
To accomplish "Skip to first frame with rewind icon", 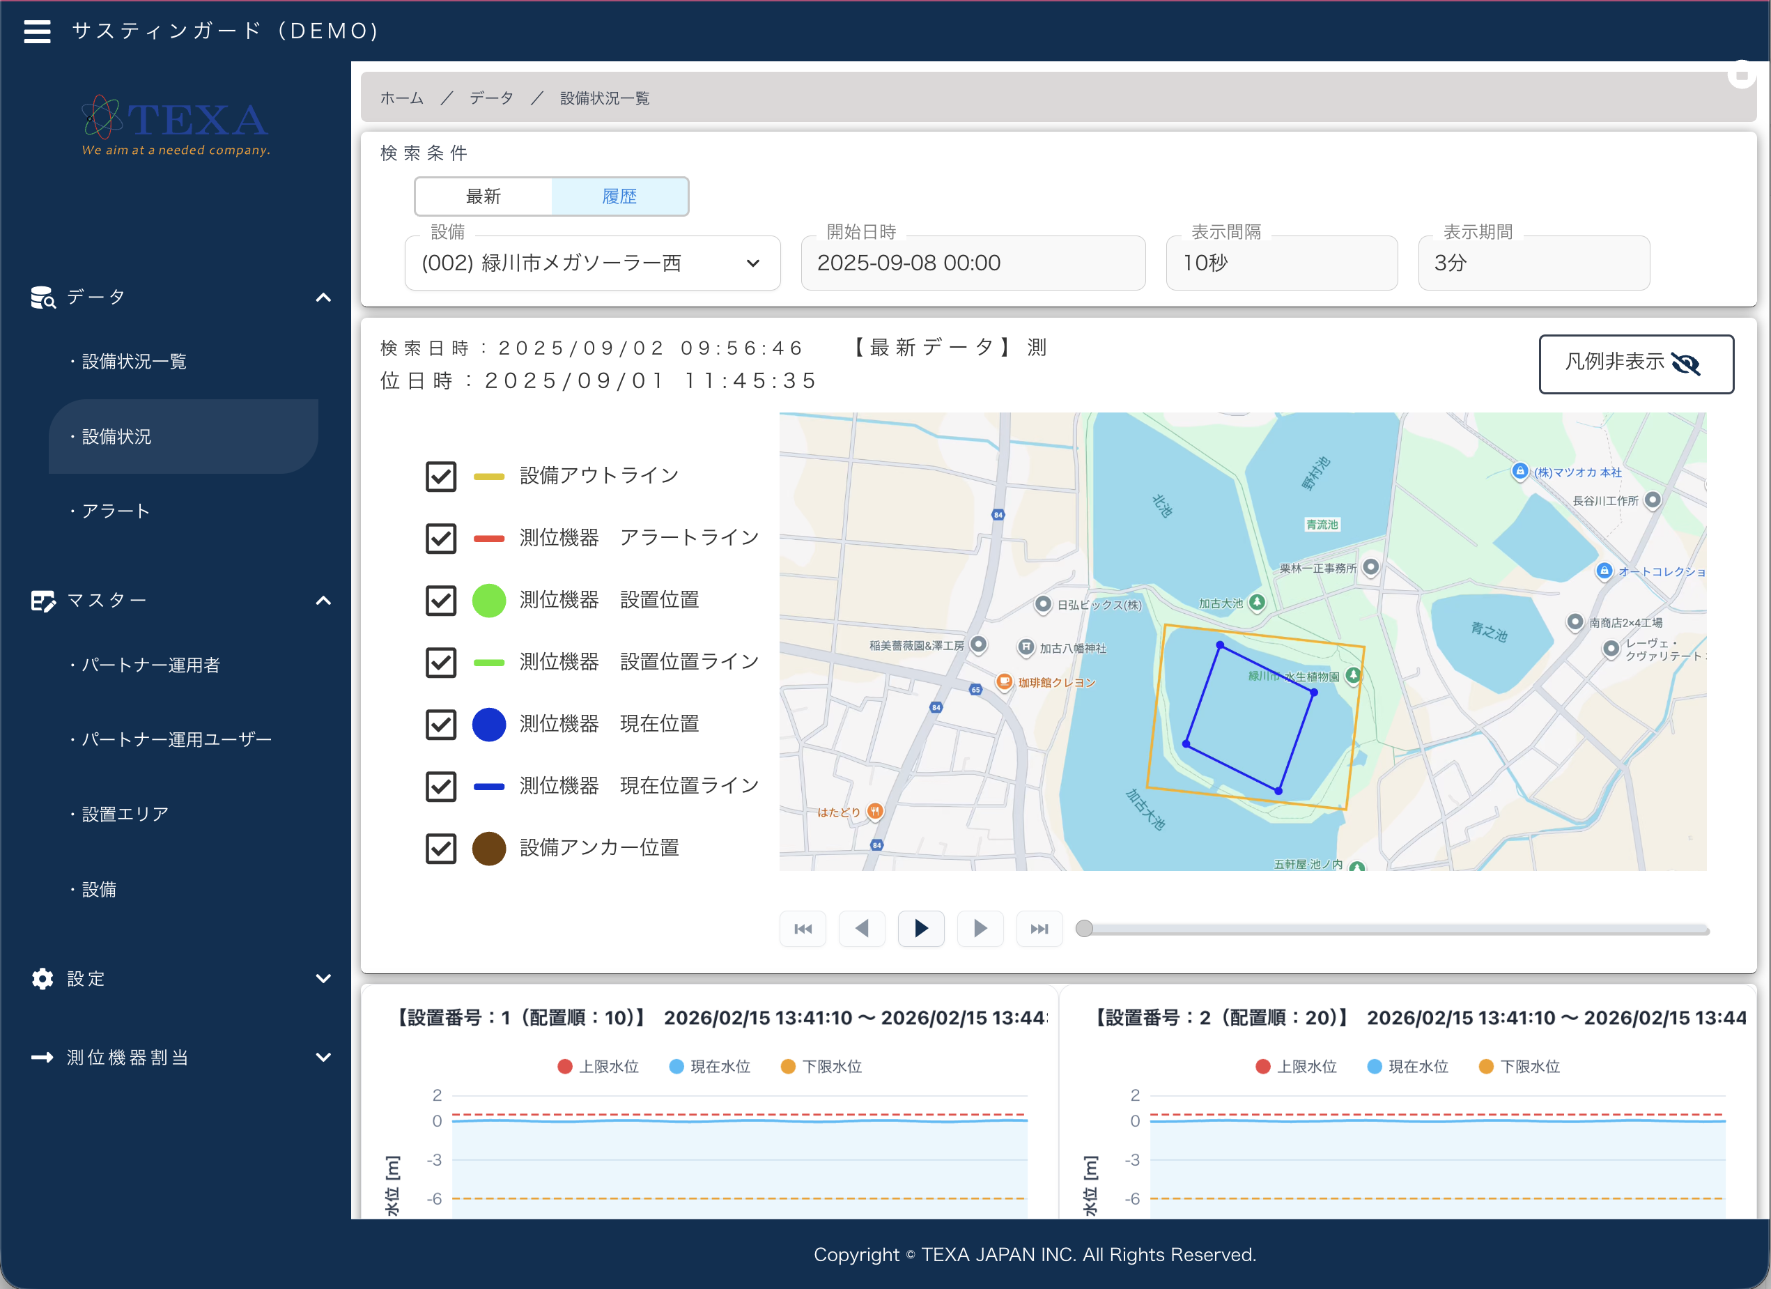I will click(x=803, y=928).
